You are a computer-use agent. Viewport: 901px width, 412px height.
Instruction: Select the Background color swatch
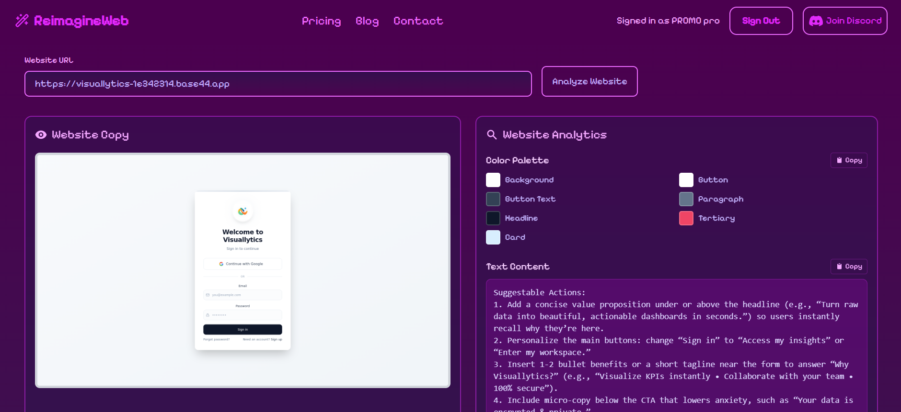click(493, 180)
